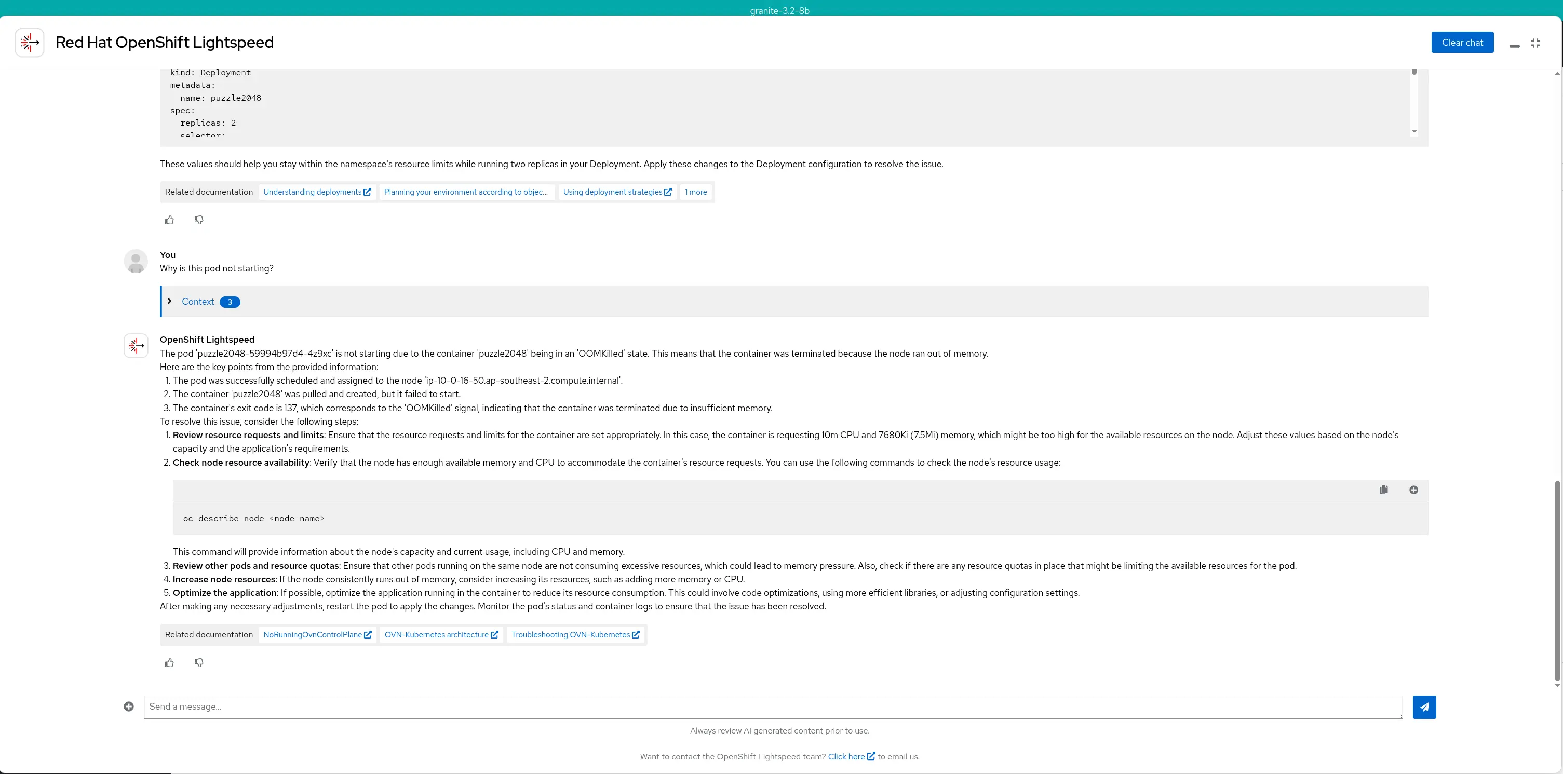Click 'Check node resource availability' heading
The width and height of the screenshot is (1563, 774).
[x=241, y=462]
